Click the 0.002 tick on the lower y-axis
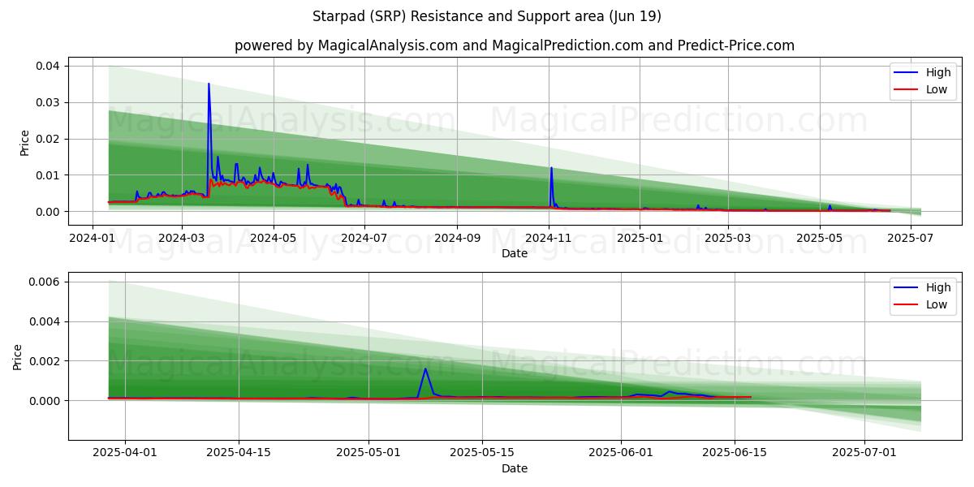 point(45,361)
